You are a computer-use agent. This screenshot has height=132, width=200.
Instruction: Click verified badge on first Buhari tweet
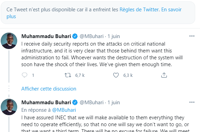[75, 36]
